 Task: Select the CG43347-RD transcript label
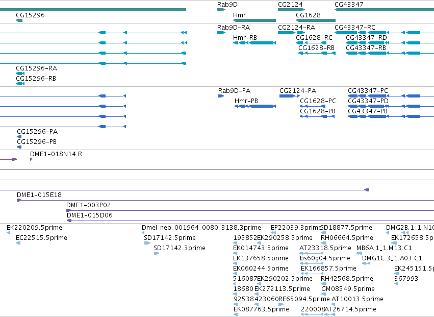[x=367, y=37]
